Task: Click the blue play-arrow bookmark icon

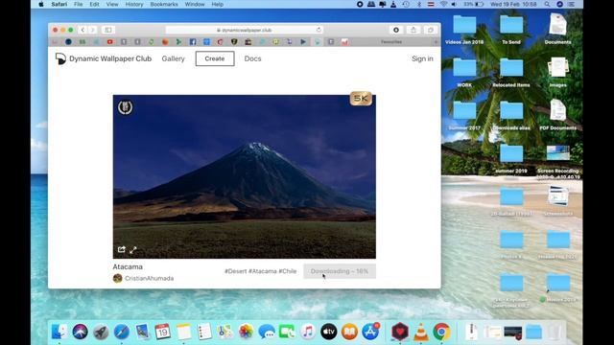Action: pos(303,42)
